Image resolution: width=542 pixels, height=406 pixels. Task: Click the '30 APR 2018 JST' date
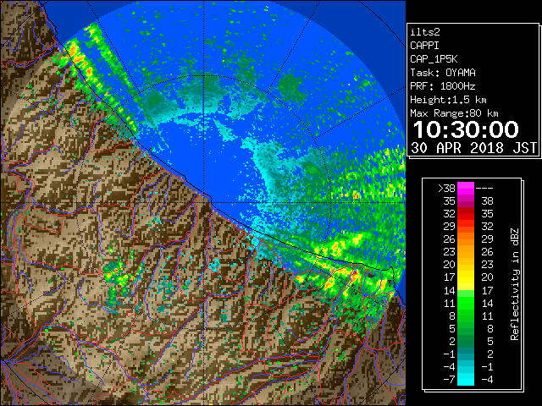pyautogui.click(x=473, y=148)
